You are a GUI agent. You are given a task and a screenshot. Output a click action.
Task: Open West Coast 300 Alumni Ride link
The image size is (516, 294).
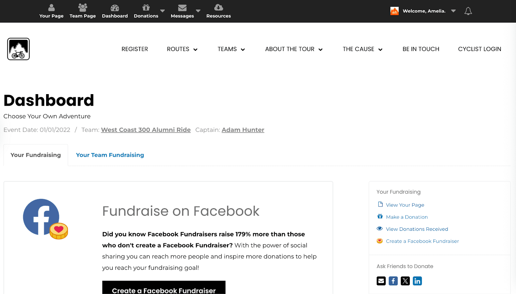[x=146, y=130]
